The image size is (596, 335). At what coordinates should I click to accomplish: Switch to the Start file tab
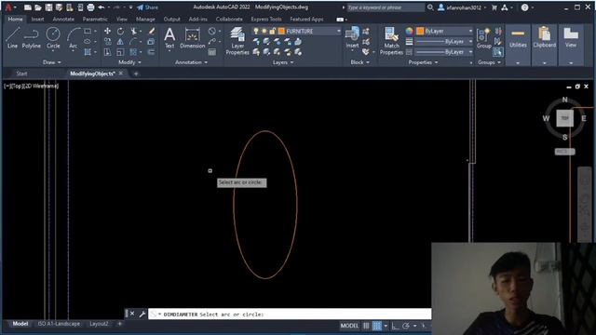21,74
